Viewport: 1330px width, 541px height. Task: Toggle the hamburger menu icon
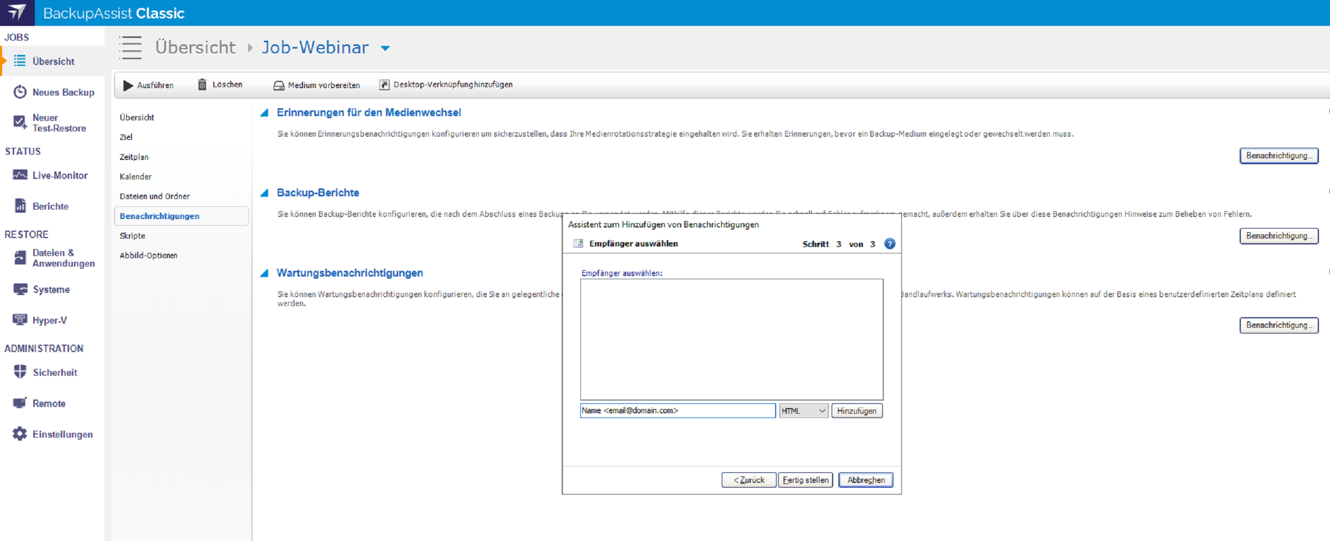click(130, 48)
